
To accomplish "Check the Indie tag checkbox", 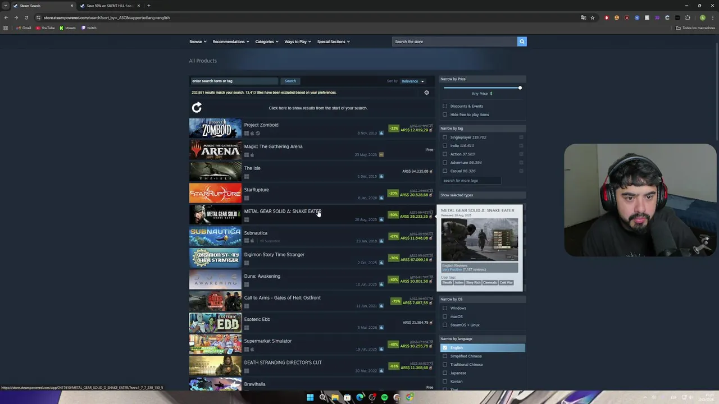I will [445, 146].
